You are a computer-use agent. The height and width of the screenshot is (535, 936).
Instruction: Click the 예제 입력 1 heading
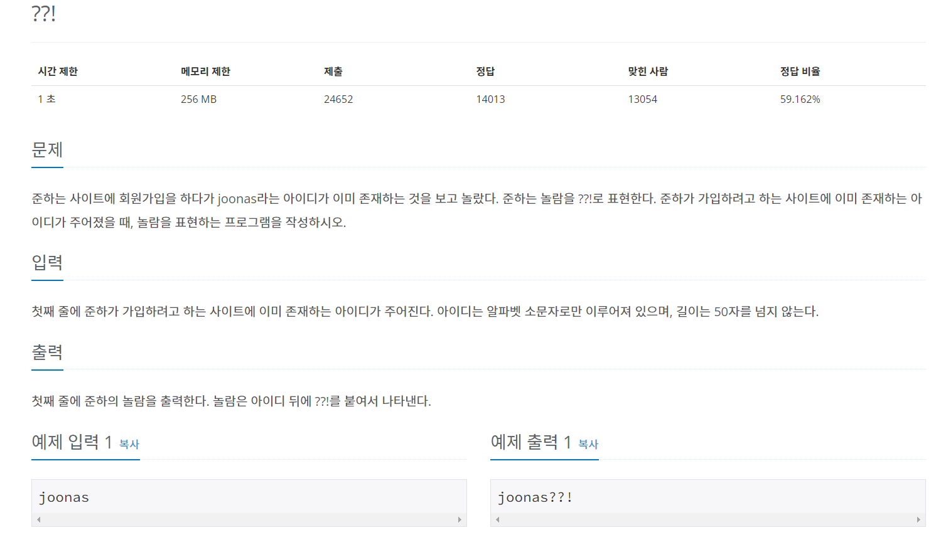point(72,442)
